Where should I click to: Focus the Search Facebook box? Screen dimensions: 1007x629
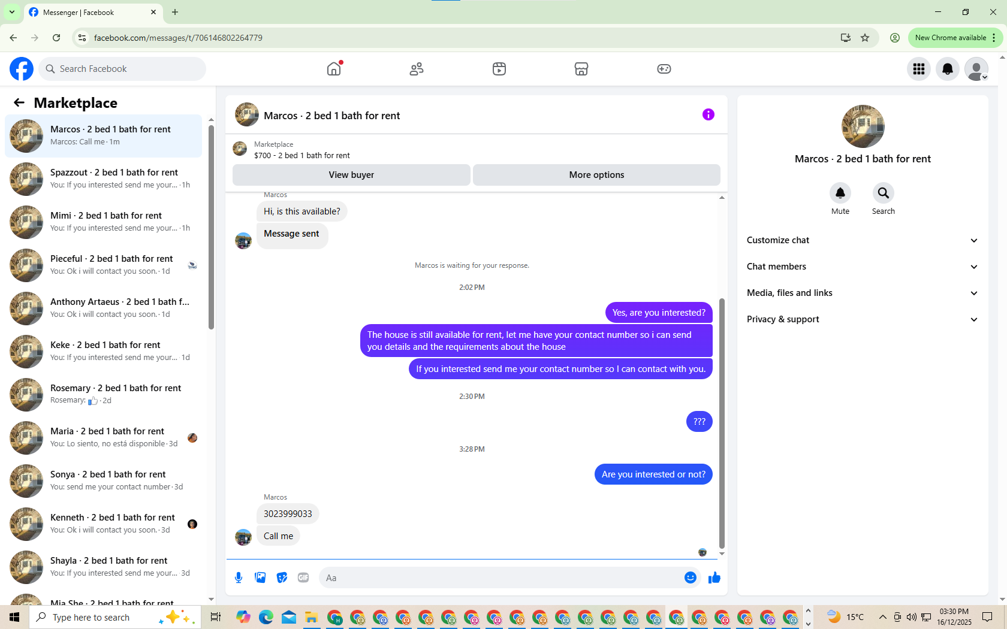[x=122, y=69]
